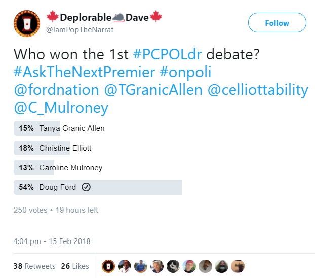The height and width of the screenshot is (278, 315).
Task: Visit the @C_Mulroney profile mention
Action: 60,108
